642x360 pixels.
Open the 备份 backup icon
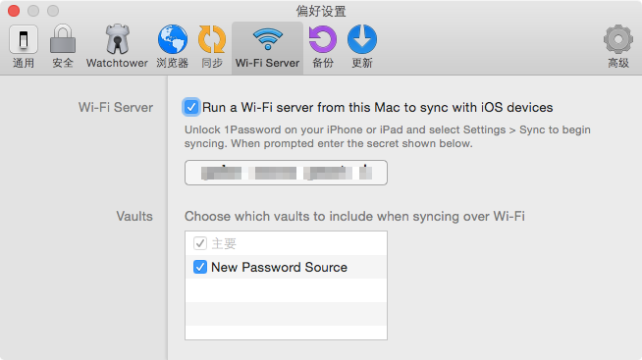(323, 39)
